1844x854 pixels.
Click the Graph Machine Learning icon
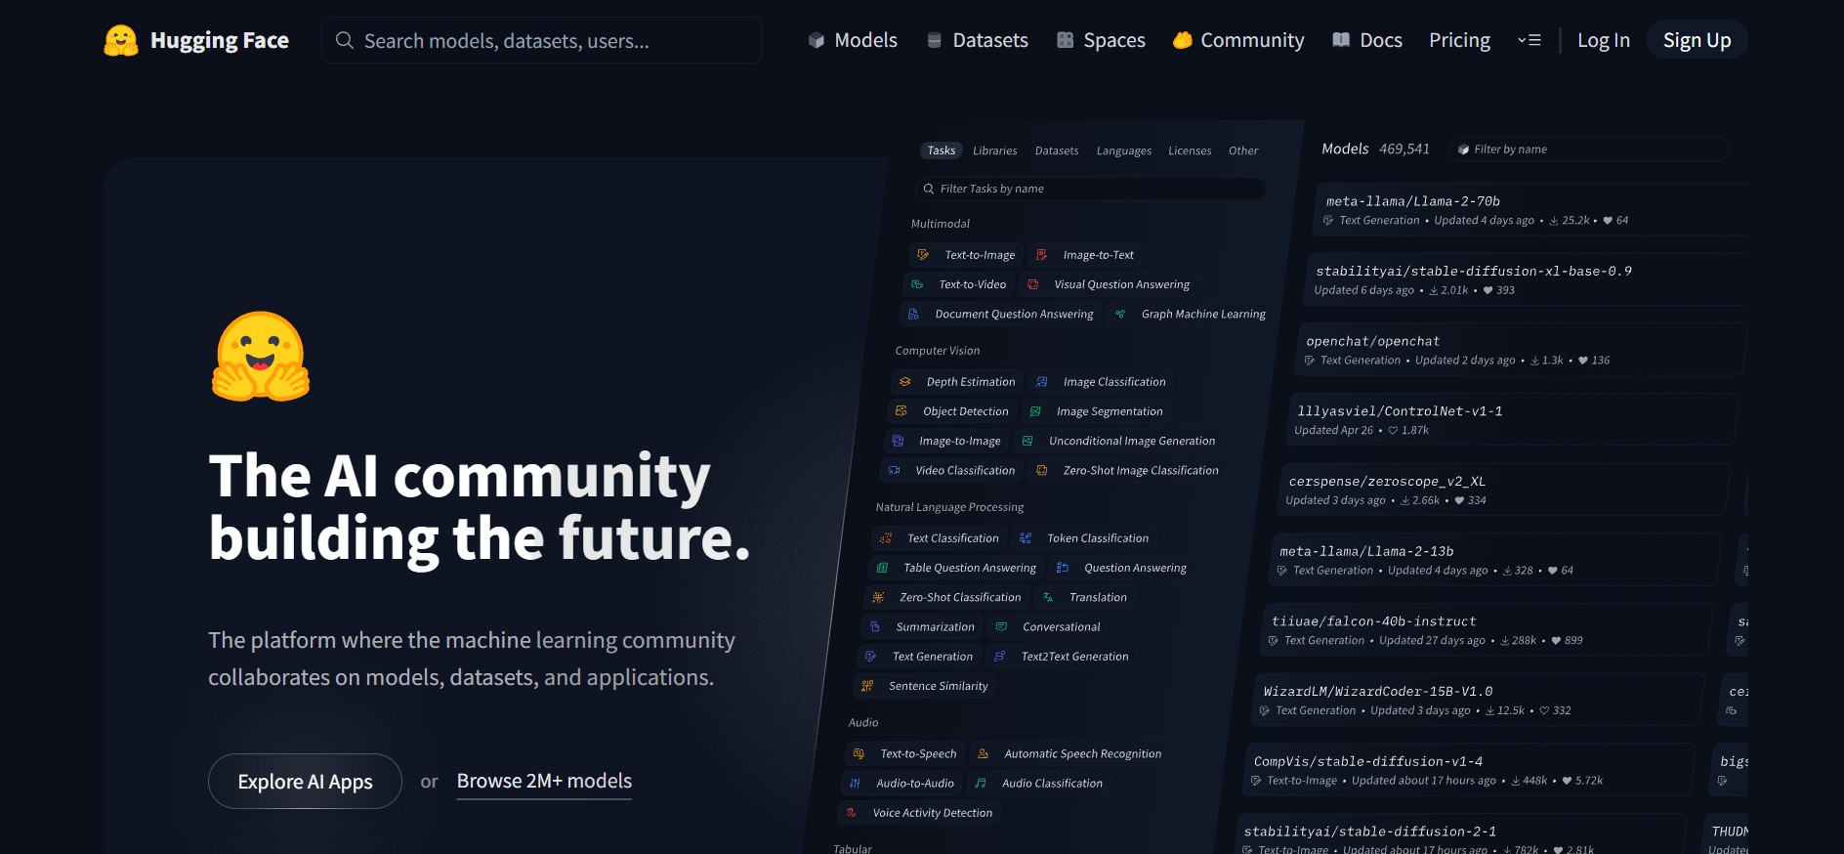[x=1120, y=314]
